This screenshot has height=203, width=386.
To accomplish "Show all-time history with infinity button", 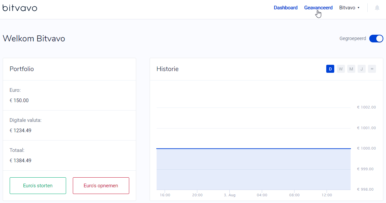I will click(372, 69).
